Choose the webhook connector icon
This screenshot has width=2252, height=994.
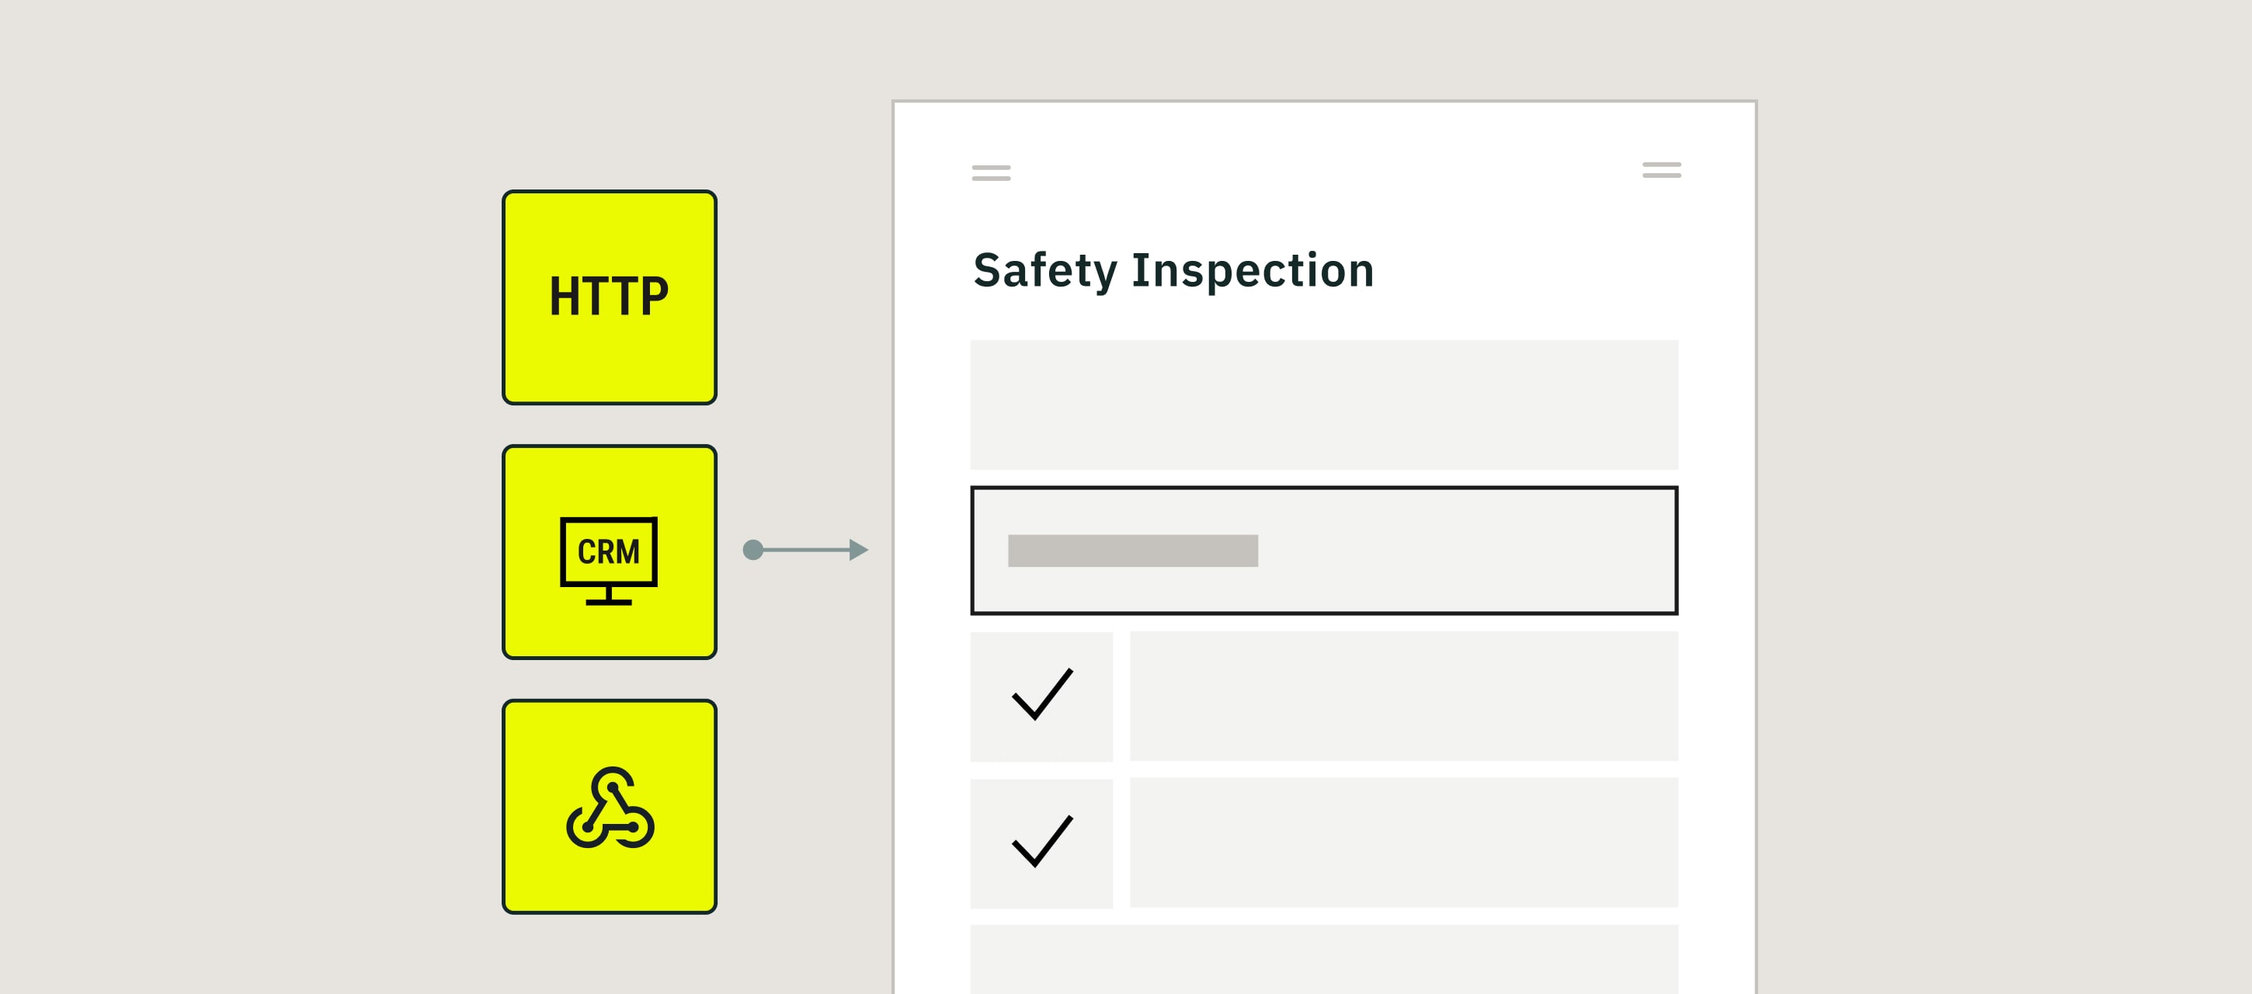[610, 808]
